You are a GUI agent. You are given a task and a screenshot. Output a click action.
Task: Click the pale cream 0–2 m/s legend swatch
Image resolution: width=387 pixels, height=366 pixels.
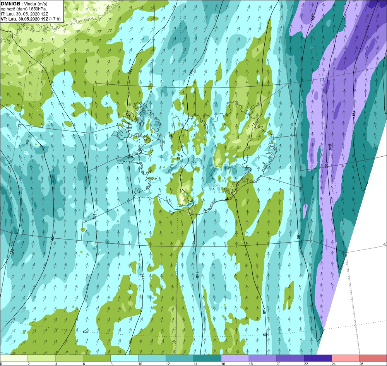tap(14, 358)
